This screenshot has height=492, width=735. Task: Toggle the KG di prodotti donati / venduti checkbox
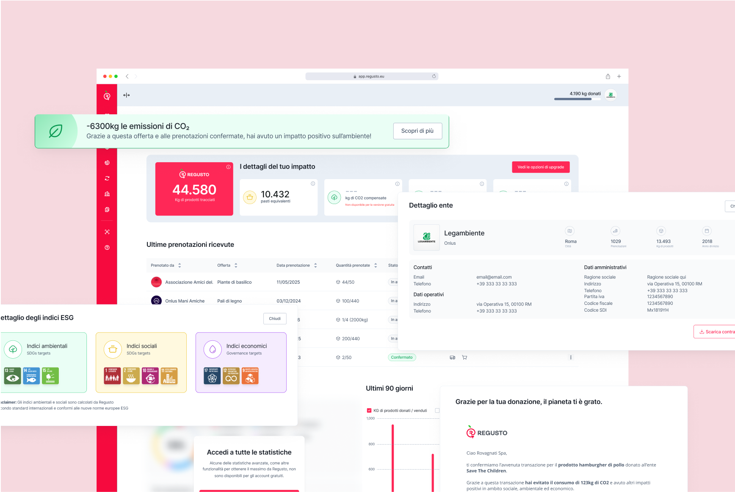click(369, 410)
